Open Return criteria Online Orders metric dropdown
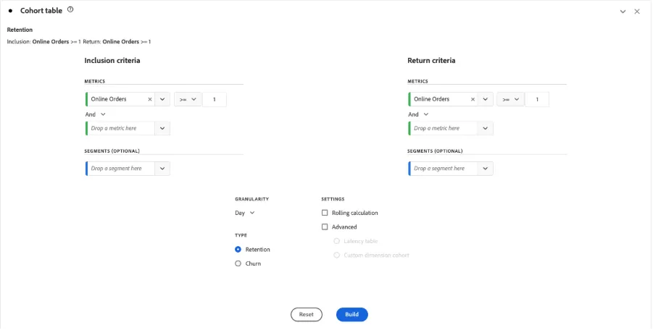This screenshot has width=653, height=330. tap(485, 99)
